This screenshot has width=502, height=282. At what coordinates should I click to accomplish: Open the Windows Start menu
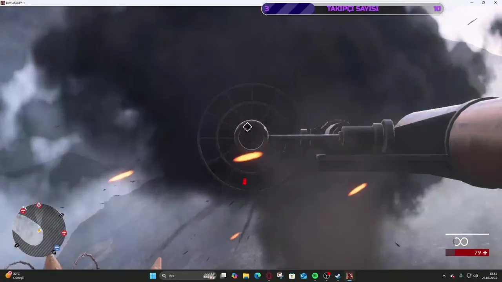pos(153,276)
